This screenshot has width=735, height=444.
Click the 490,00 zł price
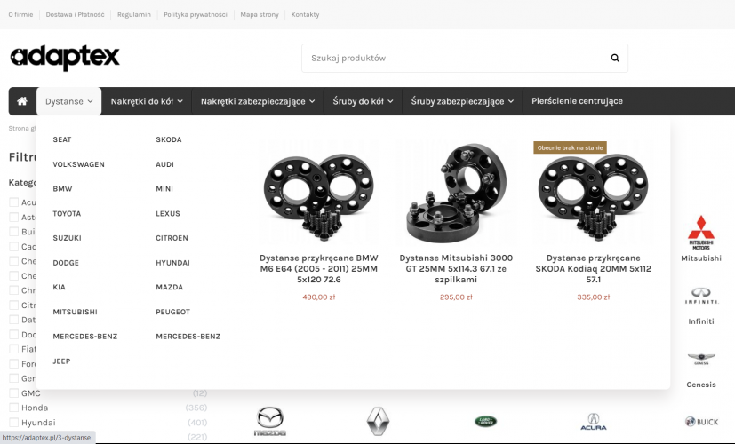pyautogui.click(x=319, y=297)
